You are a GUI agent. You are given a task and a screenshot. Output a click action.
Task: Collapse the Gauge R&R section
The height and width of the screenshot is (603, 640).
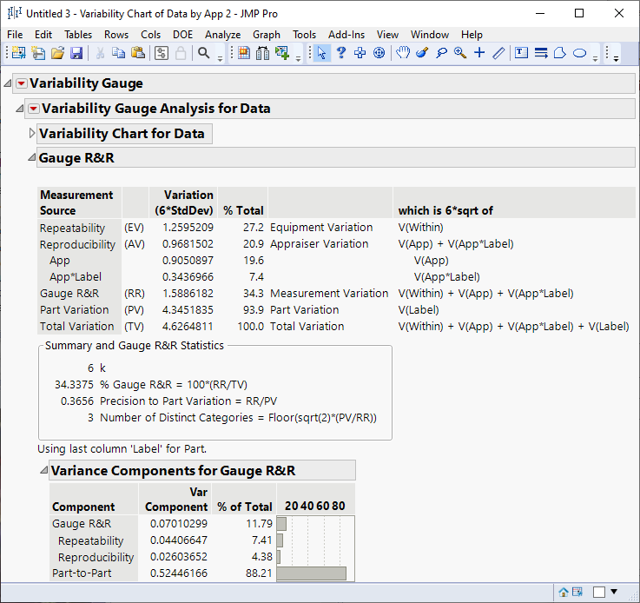(33, 157)
